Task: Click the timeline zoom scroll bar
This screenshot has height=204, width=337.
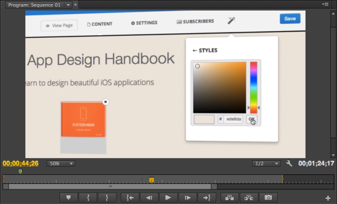Action: coord(110,187)
